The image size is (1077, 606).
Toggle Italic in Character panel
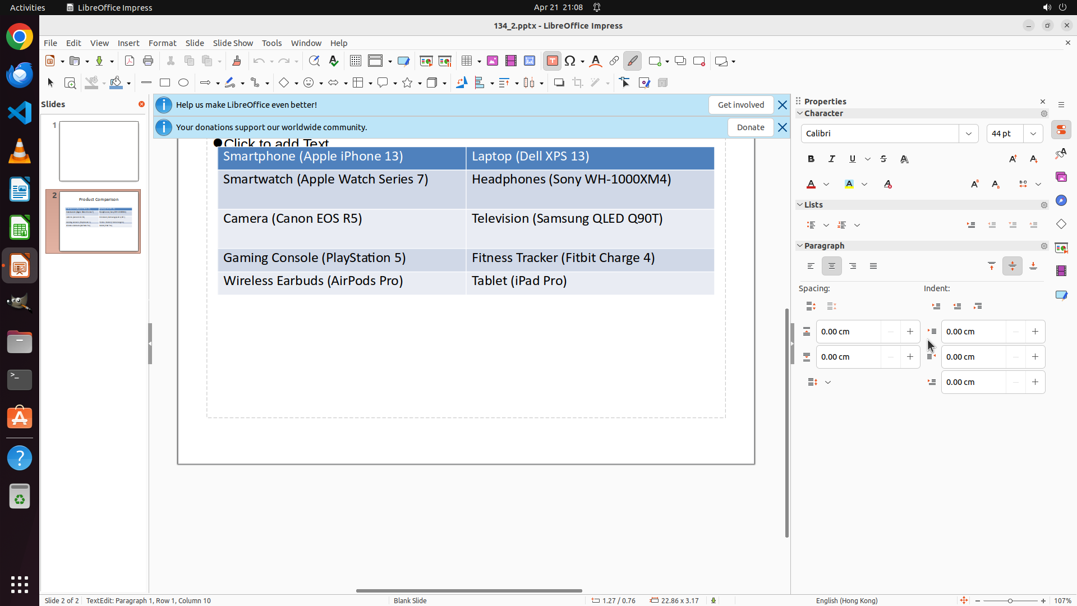point(832,159)
